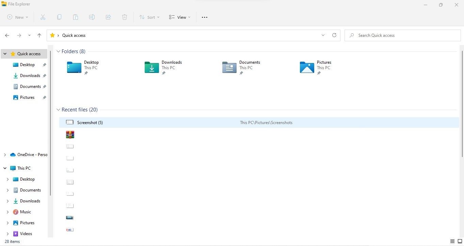Switch to large thumbnails view icon
The width and height of the screenshot is (464, 246).
[460, 242]
